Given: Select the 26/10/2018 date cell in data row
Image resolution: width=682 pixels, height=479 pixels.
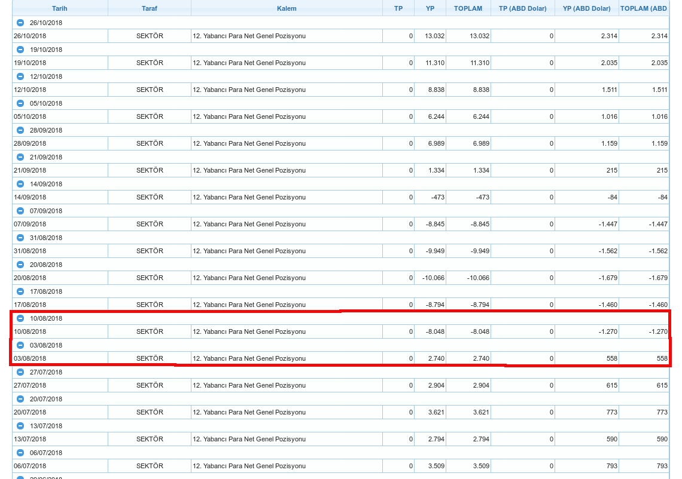Looking at the screenshot, I should 60,36.
